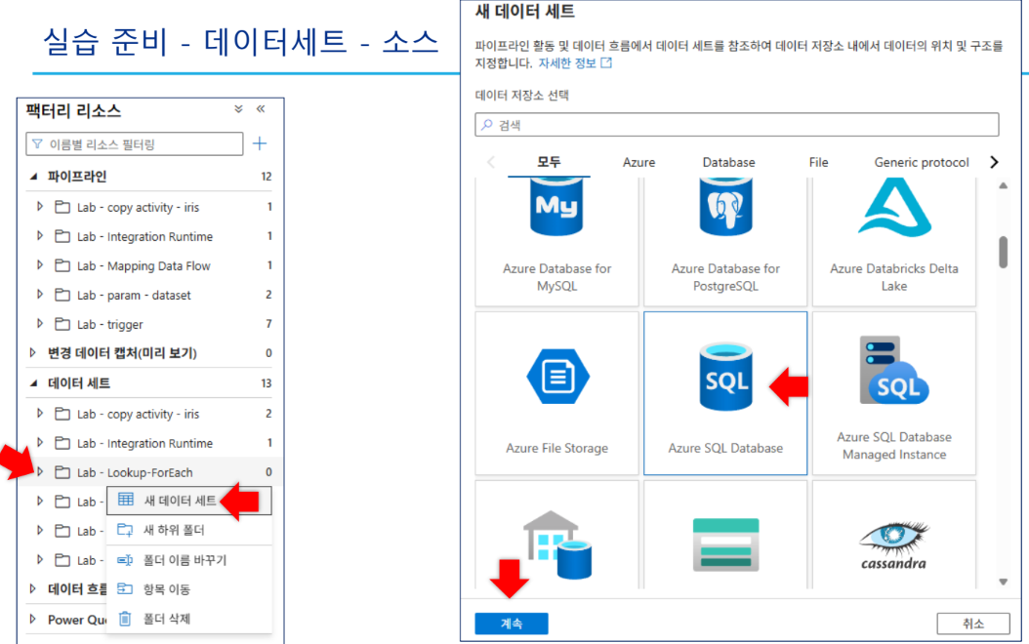Open the File tab
The width and height of the screenshot is (1029, 644).
pyautogui.click(x=818, y=162)
